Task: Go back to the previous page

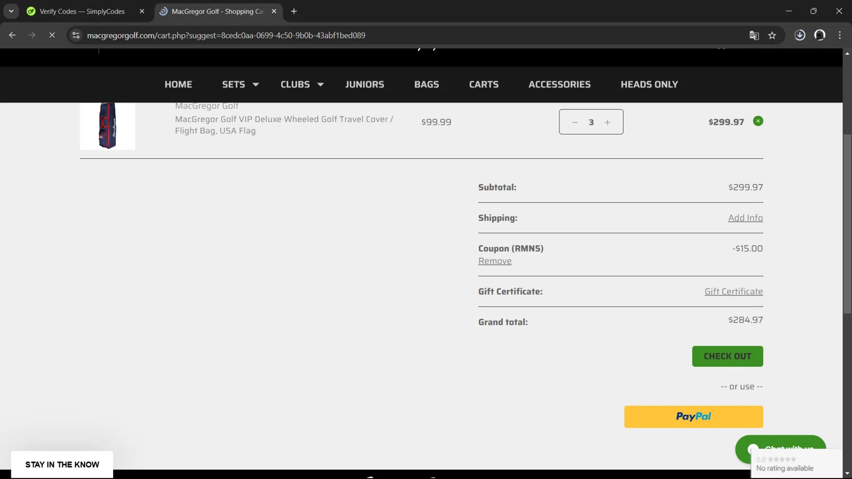Action: pyautogui.click(x=12, y=35)
